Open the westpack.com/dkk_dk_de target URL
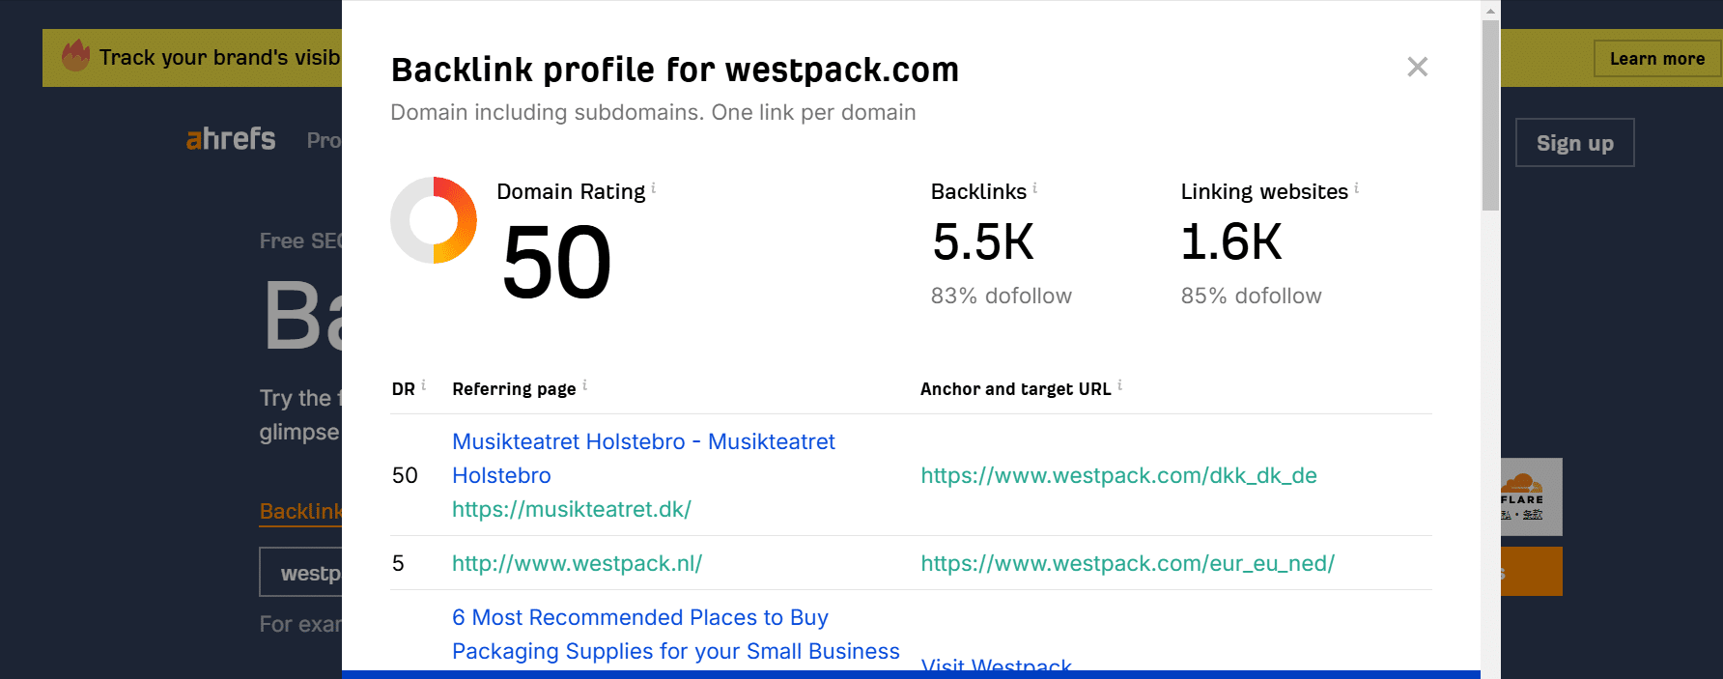This screenshot has width=1723, height=679. point(1118,475)
